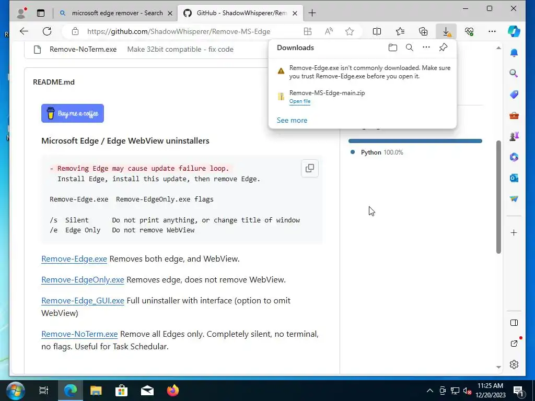Search downloads with magnifier icon

click(x=410, y=48)
